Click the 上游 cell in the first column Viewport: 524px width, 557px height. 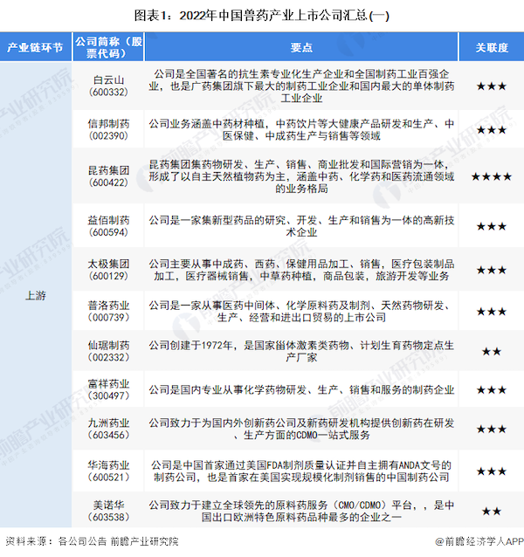36,295
